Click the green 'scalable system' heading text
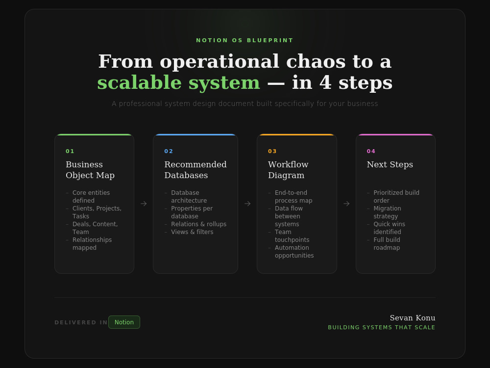This screenshot has height=368, width=490. pos(178,82)
